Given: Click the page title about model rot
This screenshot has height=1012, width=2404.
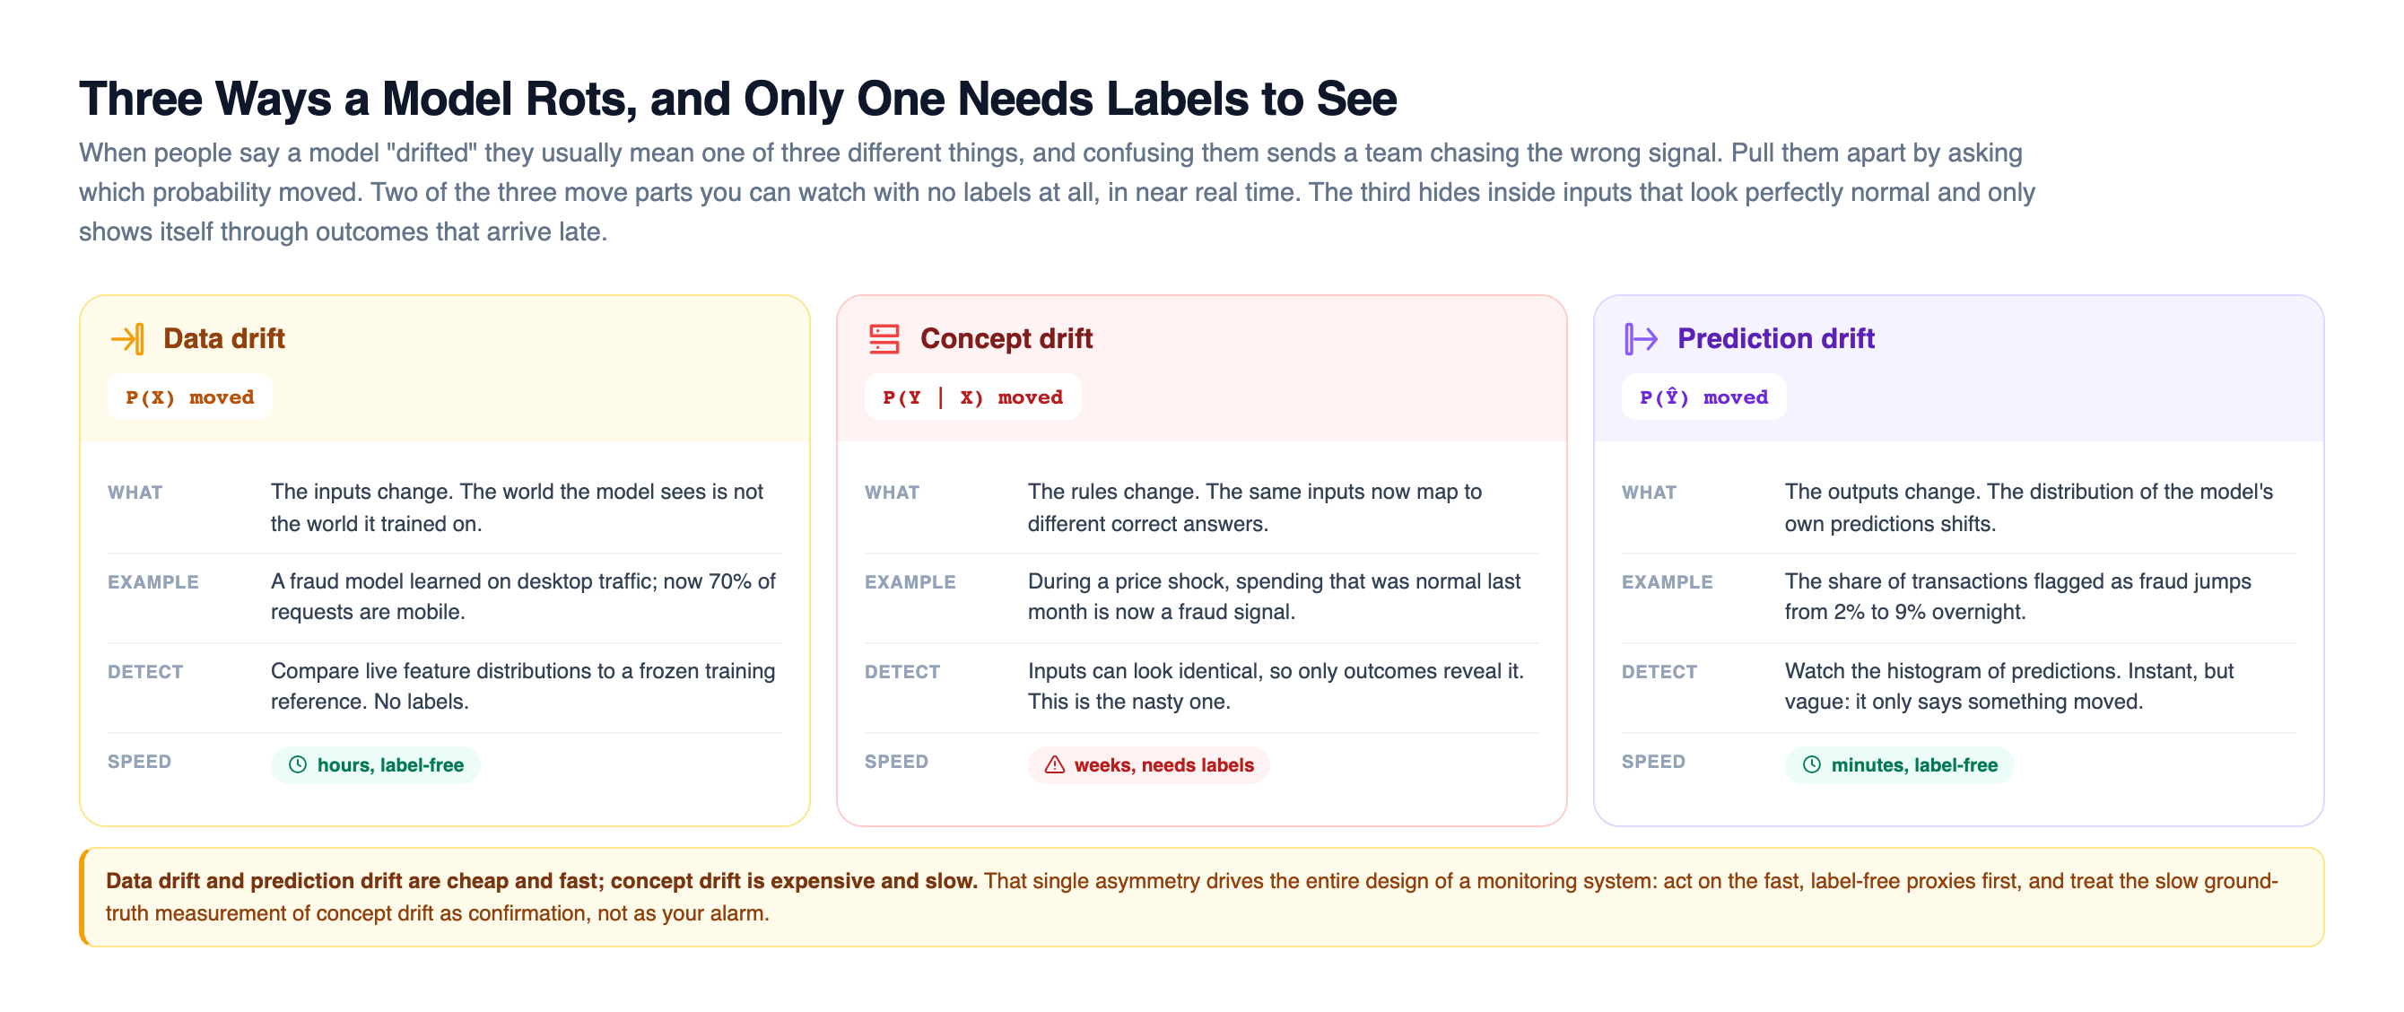Looking at the screenshot, I should [737, 99].
